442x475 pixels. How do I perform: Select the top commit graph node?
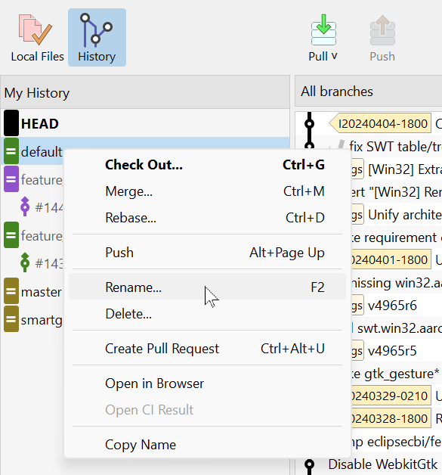click(x=309, y=123)
